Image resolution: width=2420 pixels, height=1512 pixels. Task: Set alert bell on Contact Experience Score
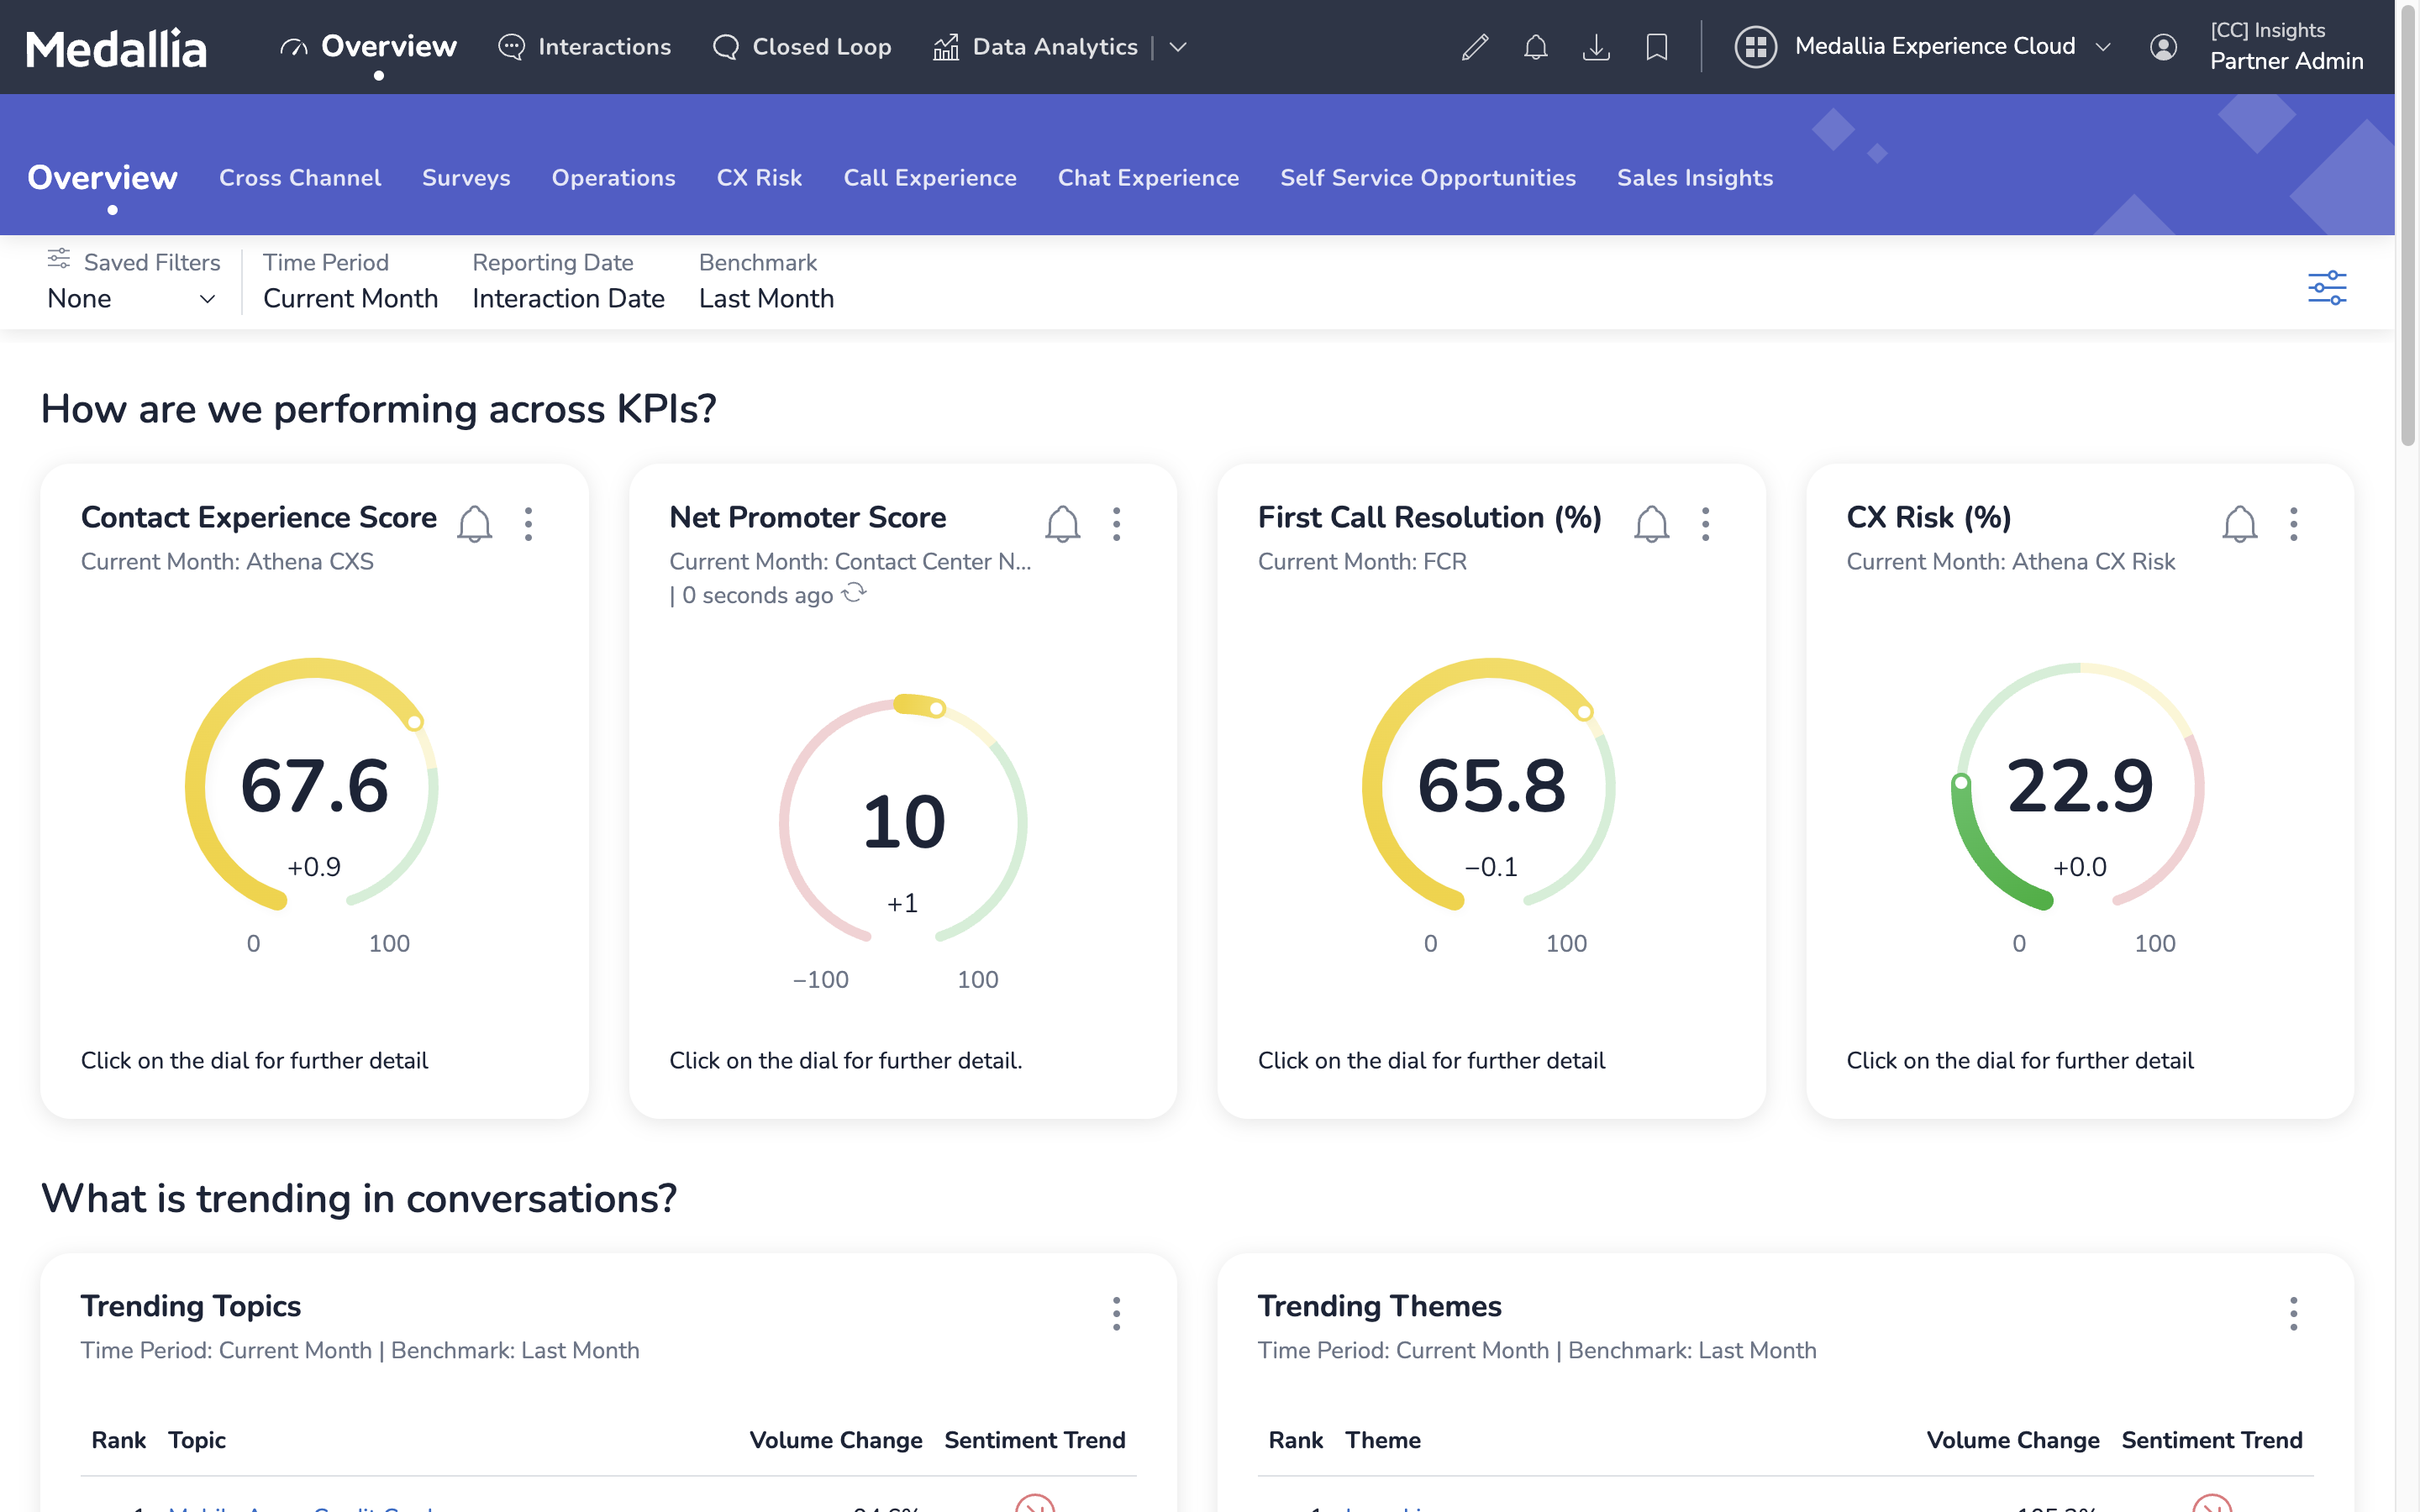[475, 523]
